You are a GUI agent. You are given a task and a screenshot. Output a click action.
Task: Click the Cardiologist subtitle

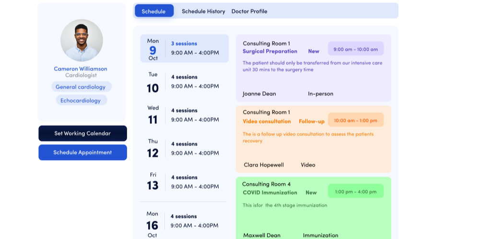pos(81,75)
